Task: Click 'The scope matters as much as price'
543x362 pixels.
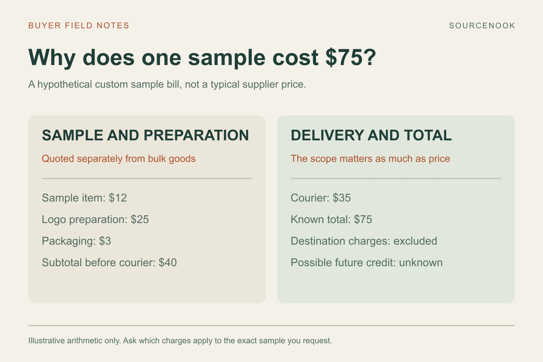Action: pyautogui.click(x=370, y=159)
